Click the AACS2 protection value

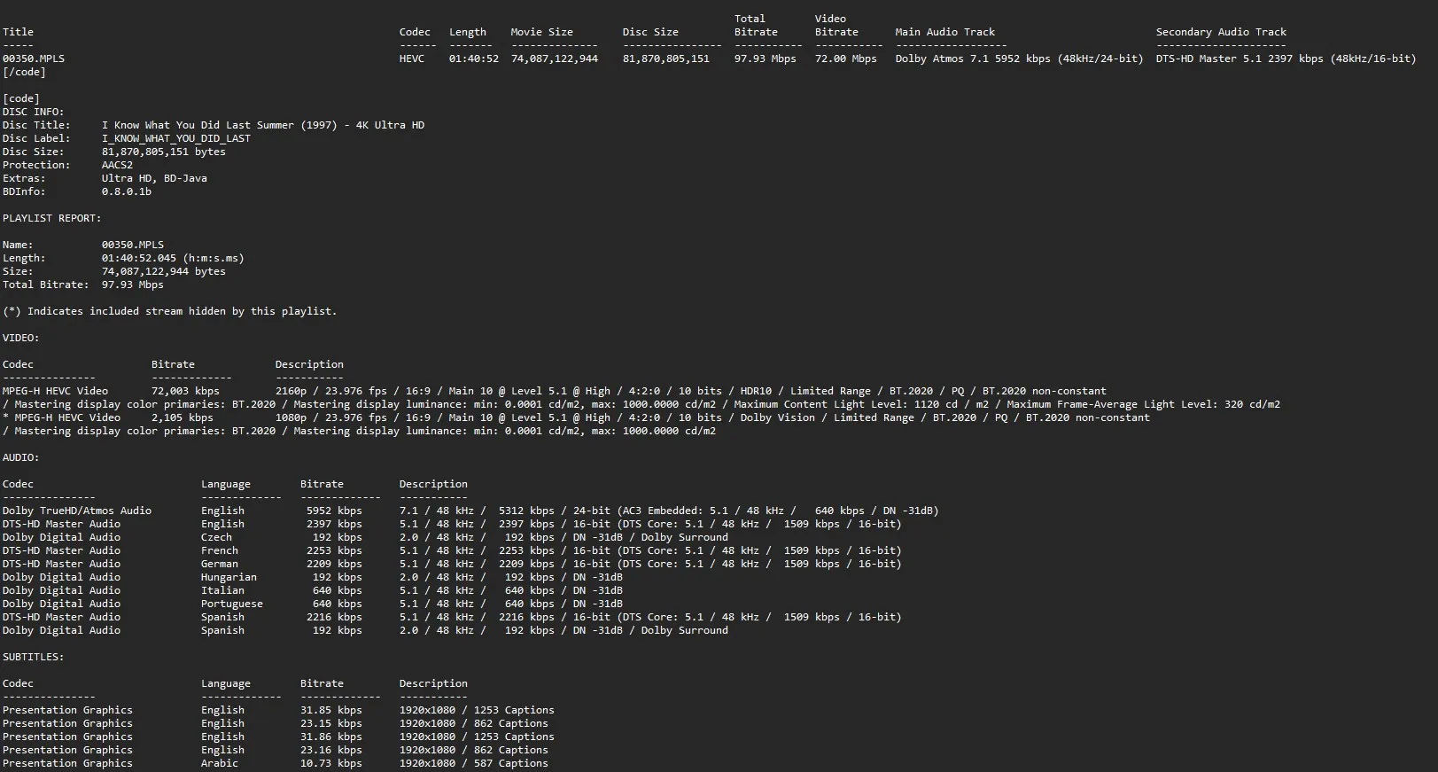point(117,165)
